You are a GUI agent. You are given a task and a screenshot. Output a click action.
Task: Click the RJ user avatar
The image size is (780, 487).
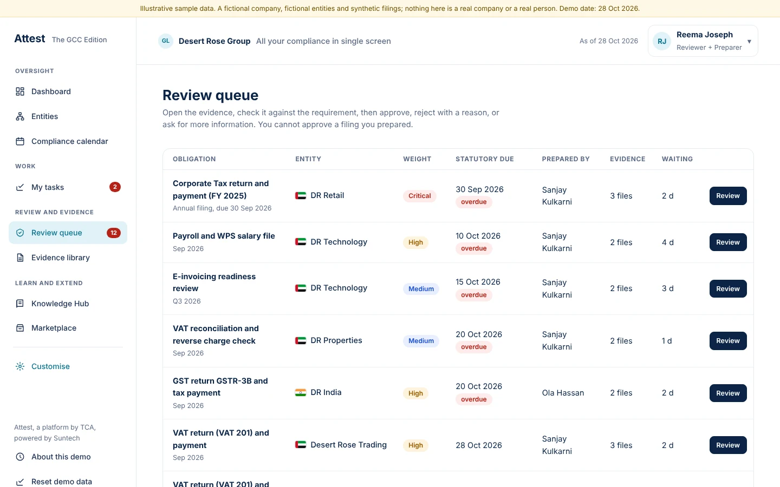[662, 41]
